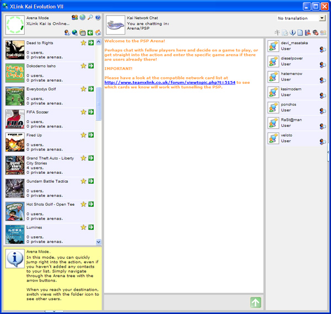Enter the Lumines arena with green arrow

click(91, 227)
